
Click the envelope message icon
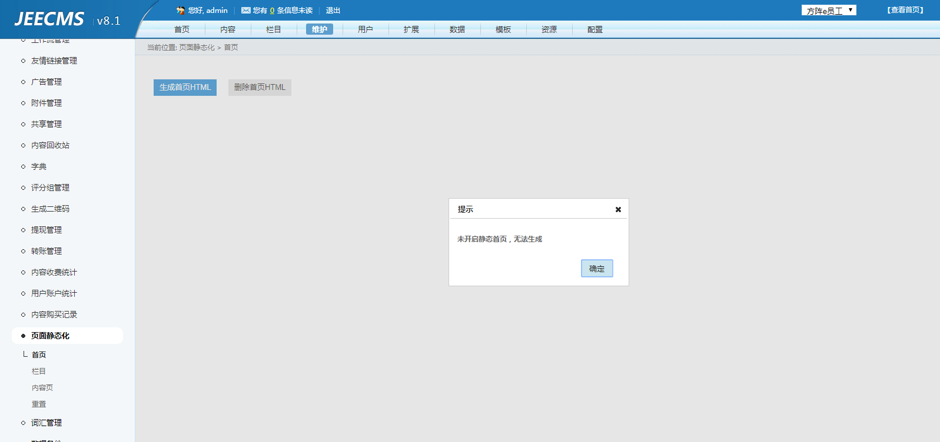click(246, 11)
